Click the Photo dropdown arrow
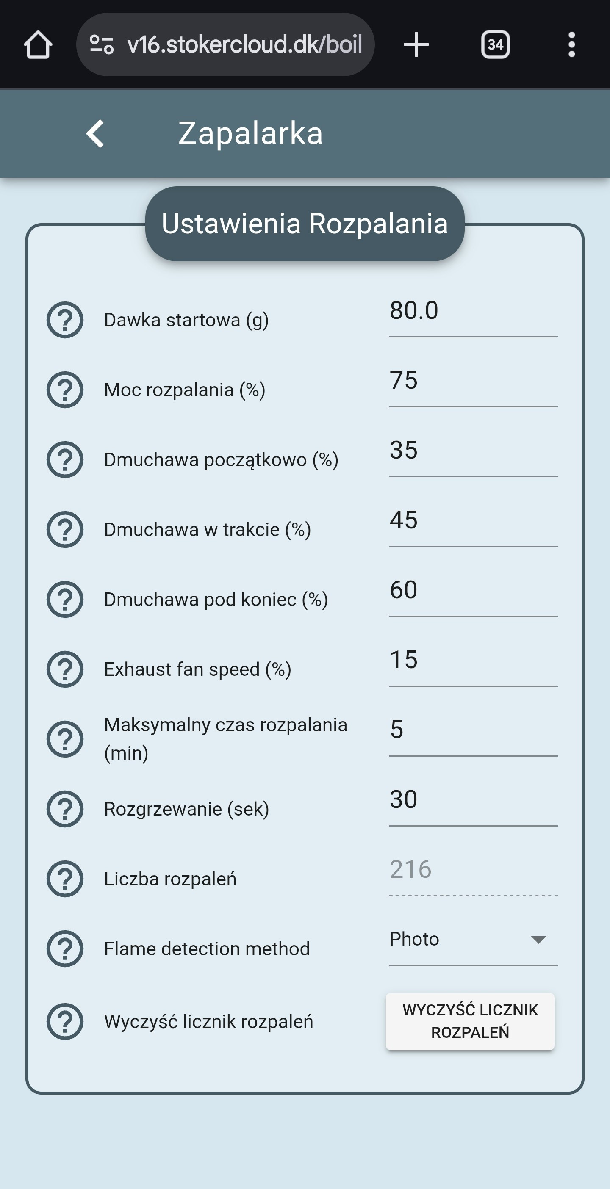 (538, 940)
